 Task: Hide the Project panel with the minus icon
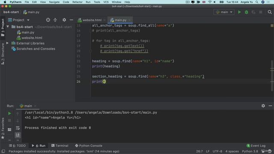(x=71, y=20)
